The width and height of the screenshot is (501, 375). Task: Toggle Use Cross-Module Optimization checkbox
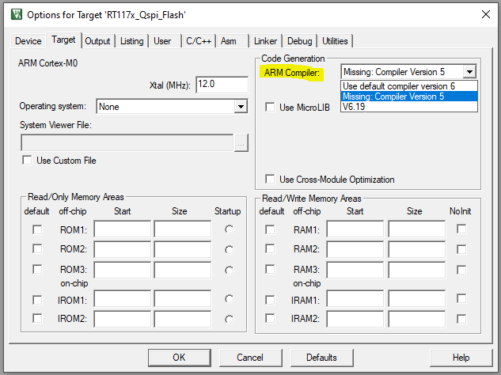click(271, 180)
